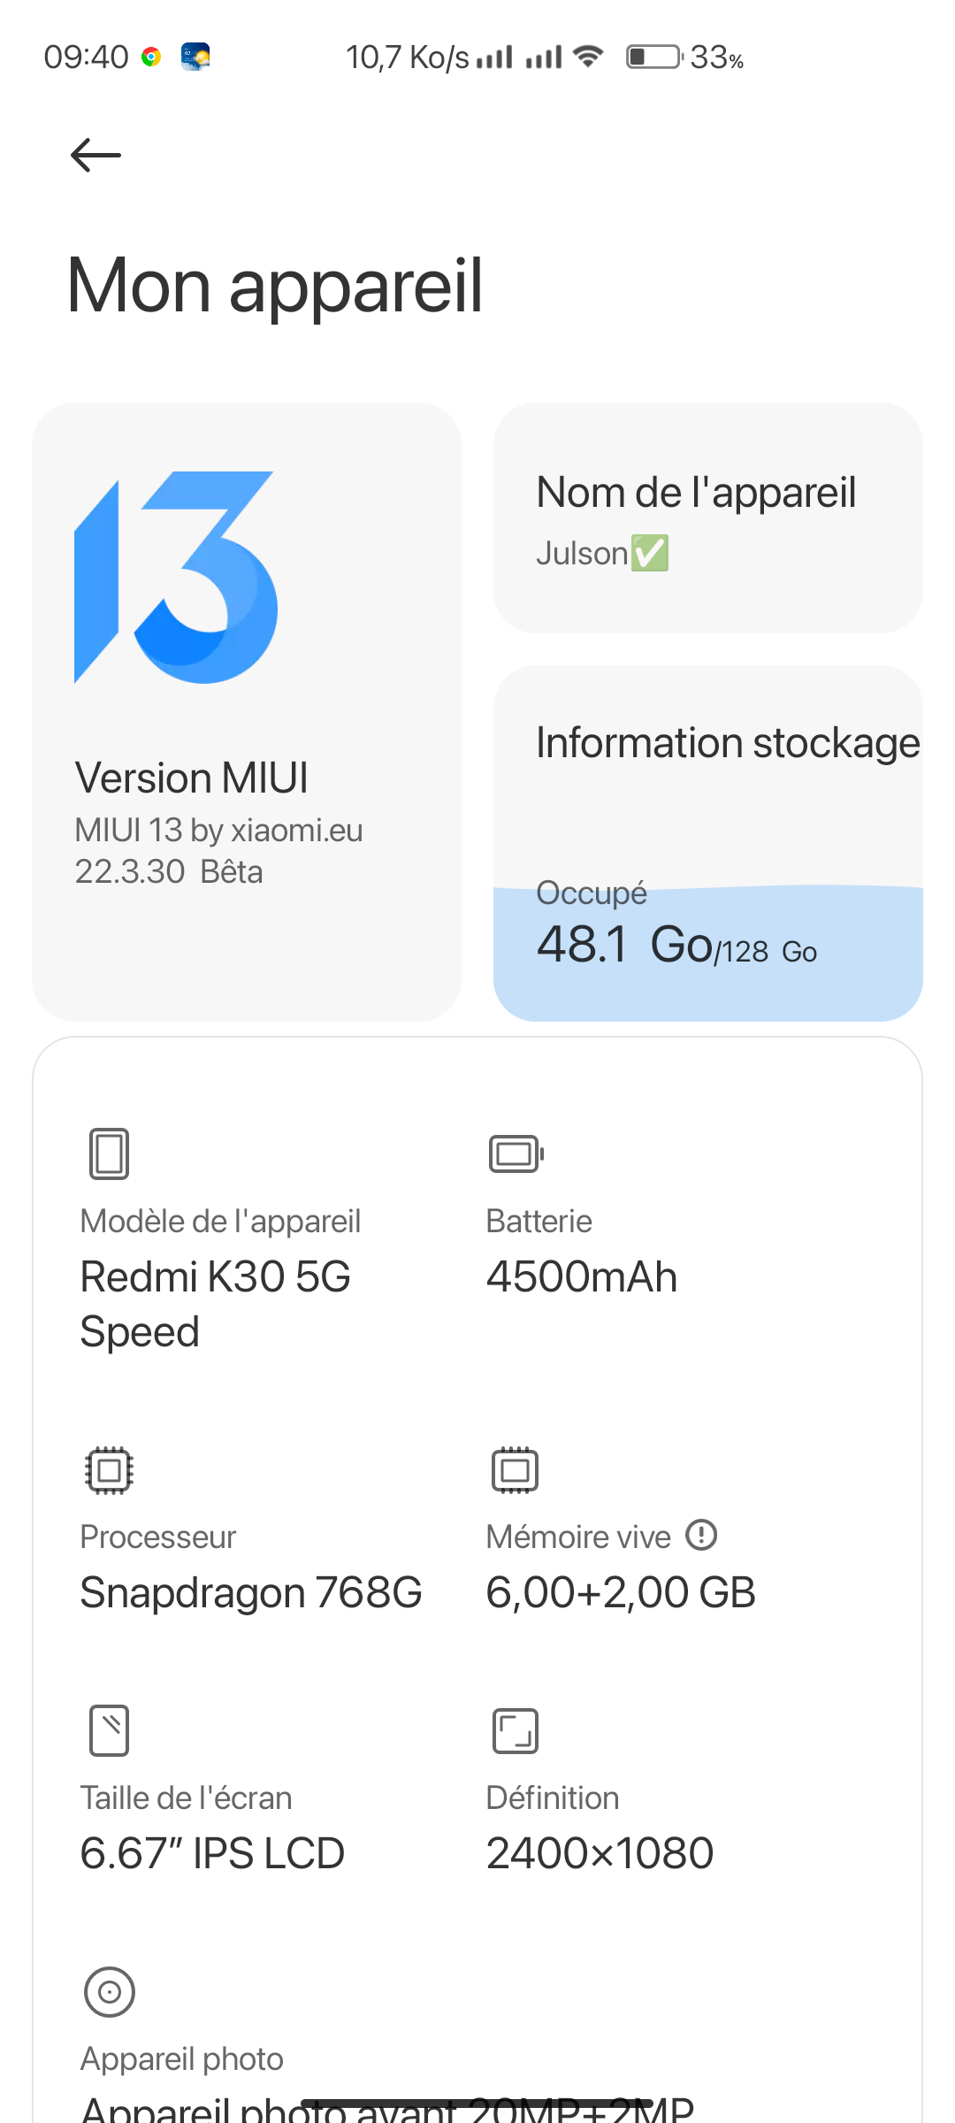
Task: Tap the info icon beside Mémoire vive
Action: 702,1535
